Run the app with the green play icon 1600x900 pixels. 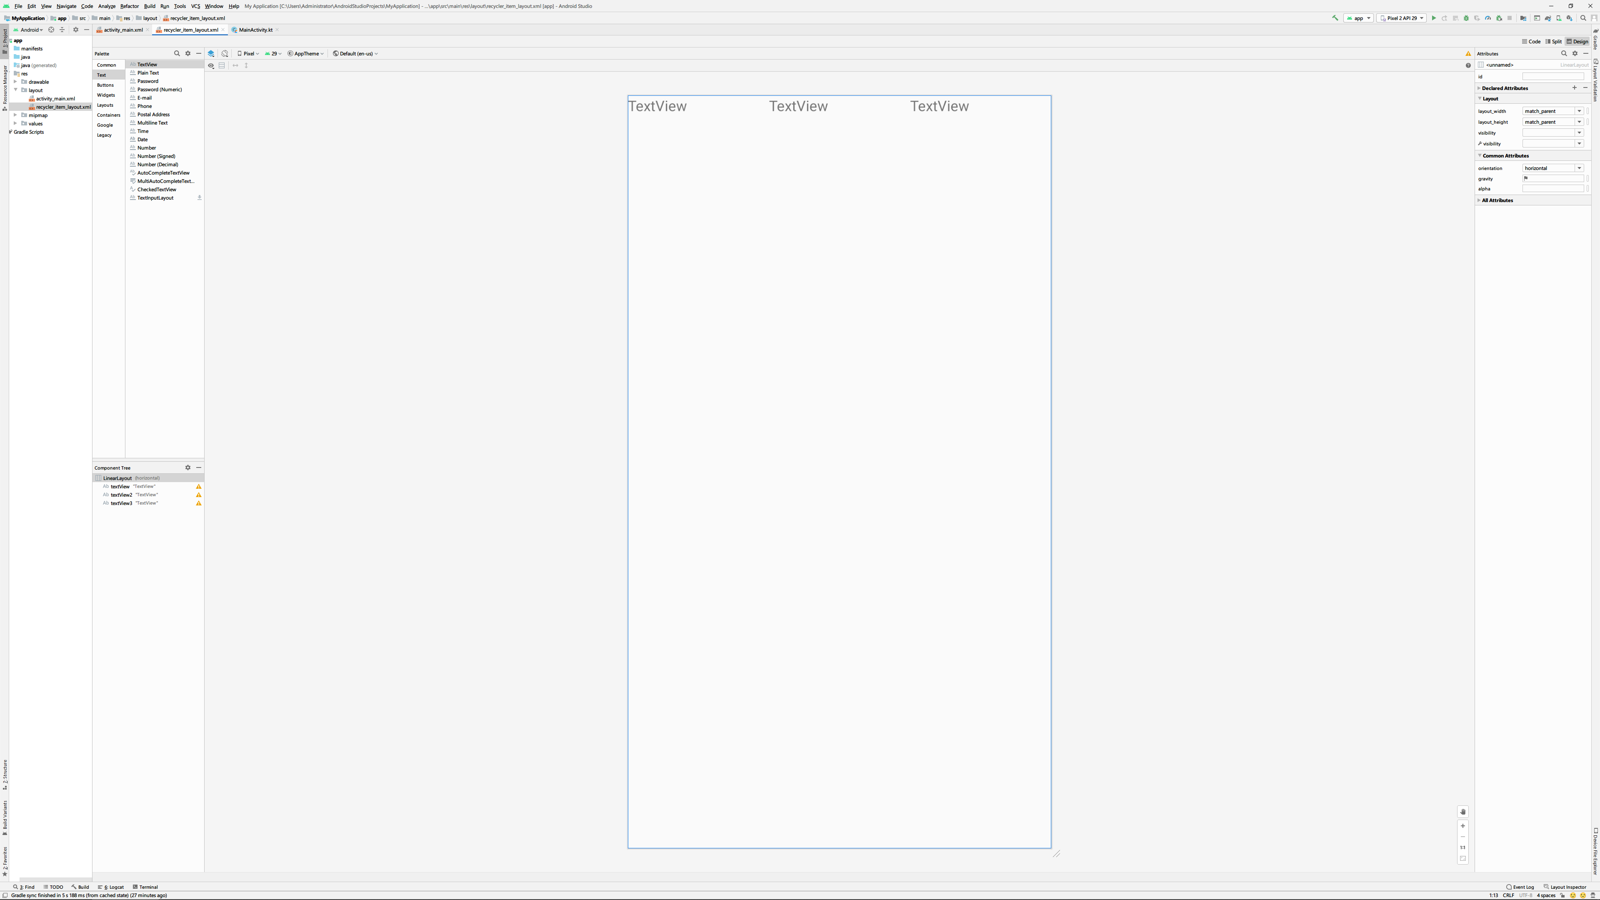click(1433, 18)
